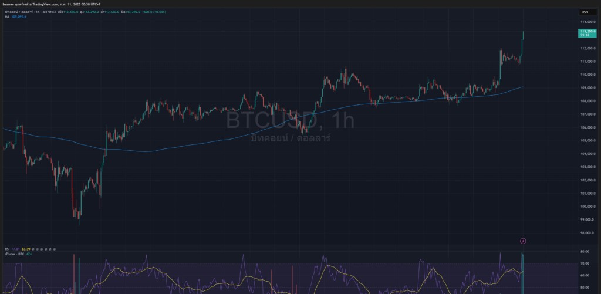Click the 103,000.0 price axis label
Viewport: 601px width, 294px height.
click(x=588, y=167)
